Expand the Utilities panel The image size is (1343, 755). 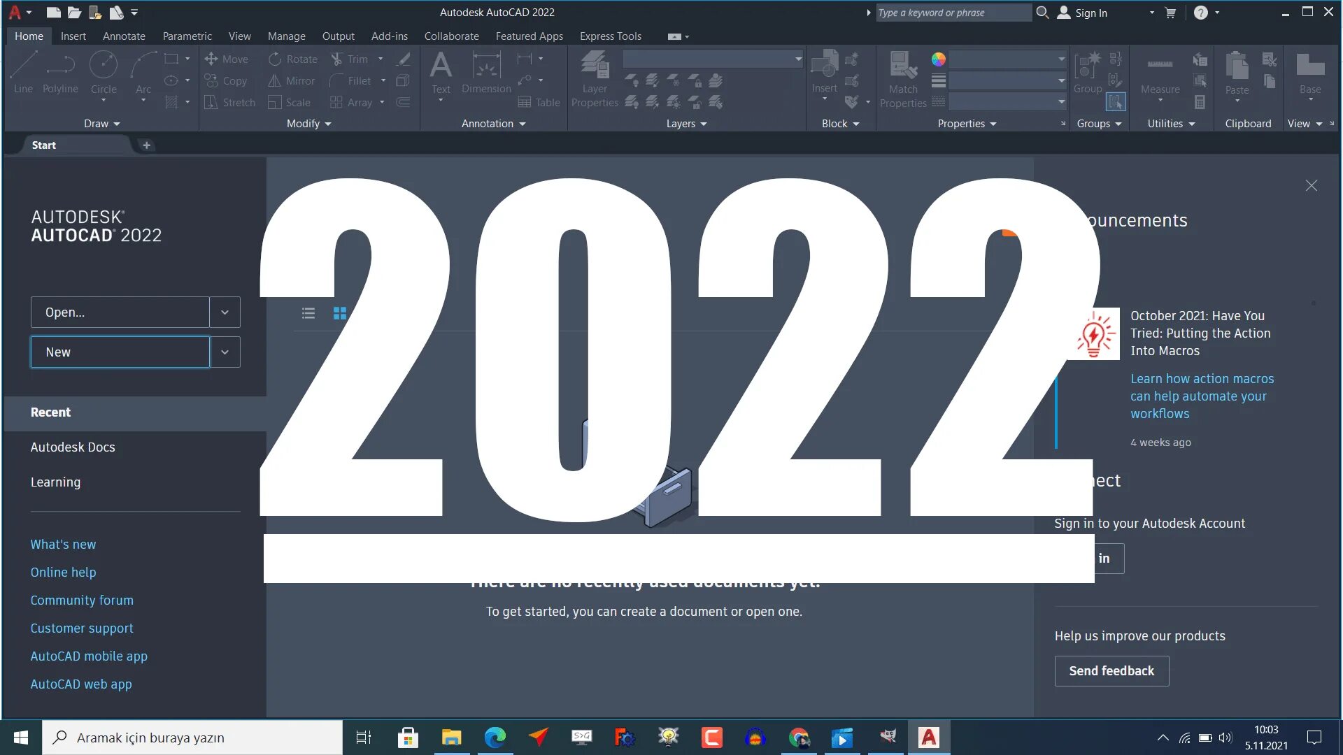(x=1172, y=124)
